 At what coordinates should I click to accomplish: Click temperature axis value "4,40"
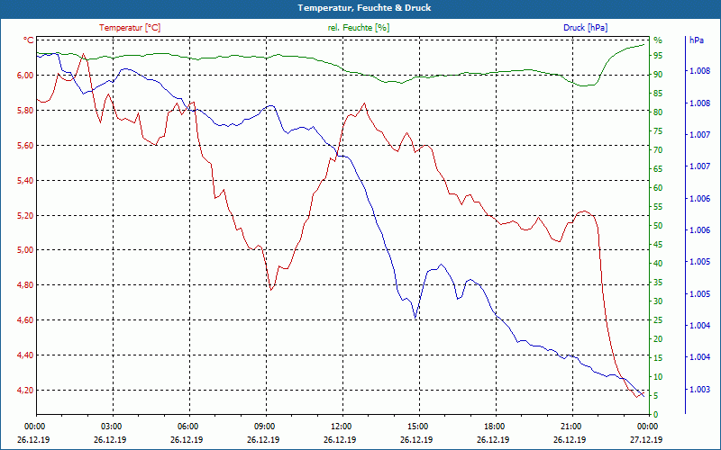tap(25, 355)
